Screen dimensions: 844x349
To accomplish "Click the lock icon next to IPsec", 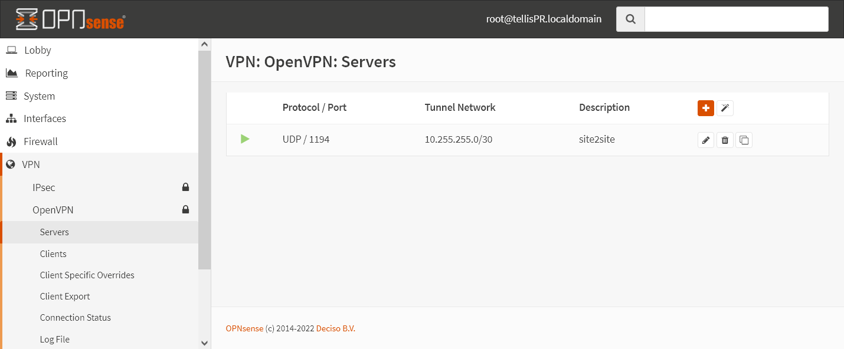I will (185, 187).
